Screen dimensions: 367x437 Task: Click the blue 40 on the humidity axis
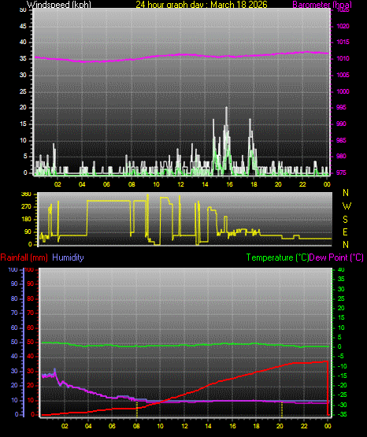(x=14, y=356)
